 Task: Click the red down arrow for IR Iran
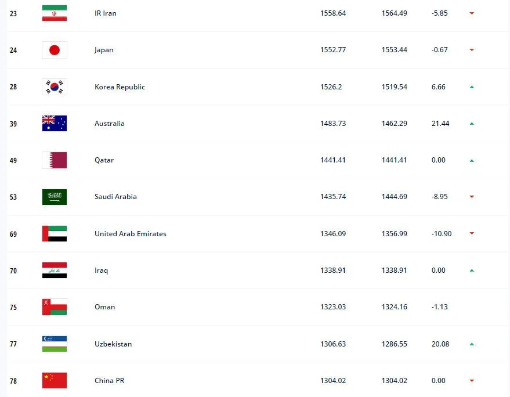pyautogui.click(x=472, y=13)
